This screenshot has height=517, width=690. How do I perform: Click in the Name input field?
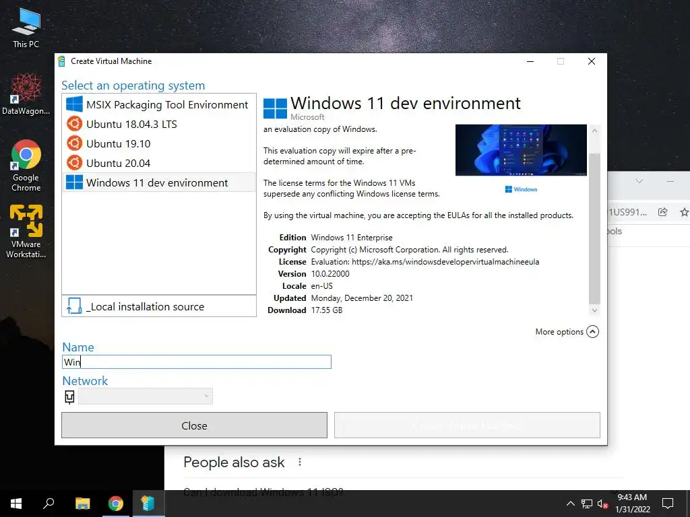(196, 361)
